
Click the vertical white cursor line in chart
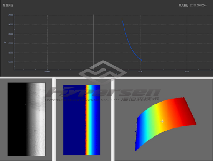tap(94, 42)
